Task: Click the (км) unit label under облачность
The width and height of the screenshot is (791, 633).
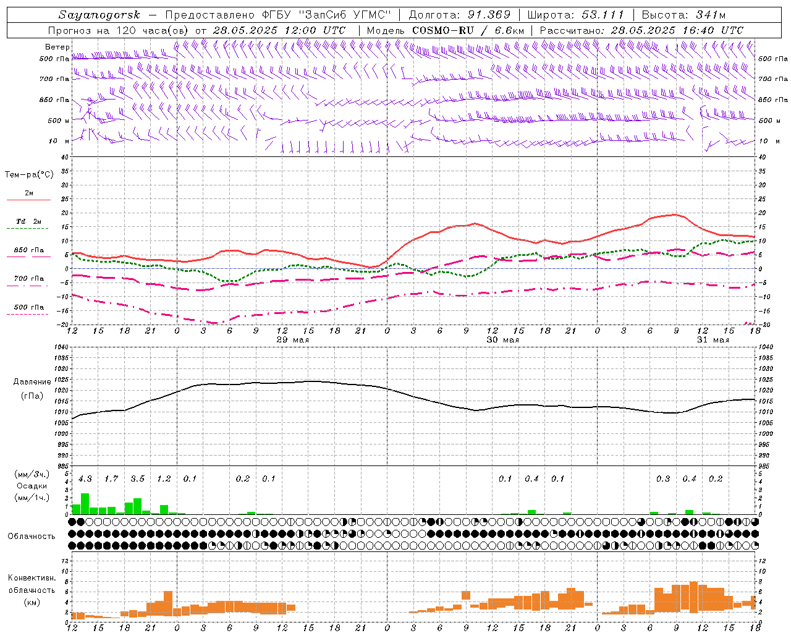Action: (32, 602)
